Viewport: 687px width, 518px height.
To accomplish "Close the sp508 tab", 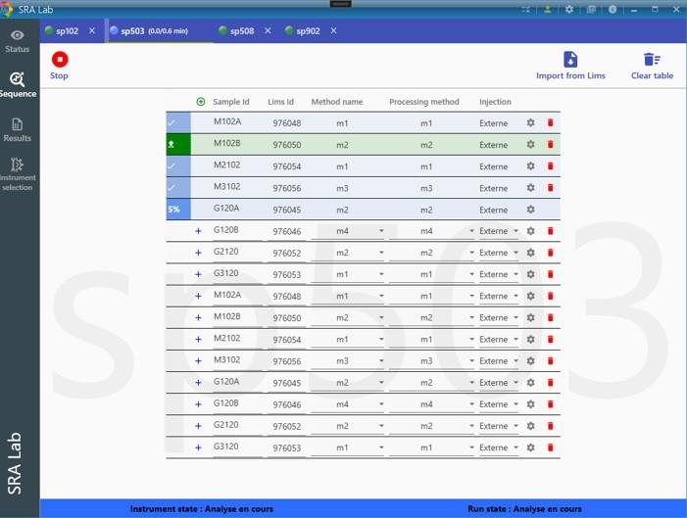I will click(x=265, y=30).
